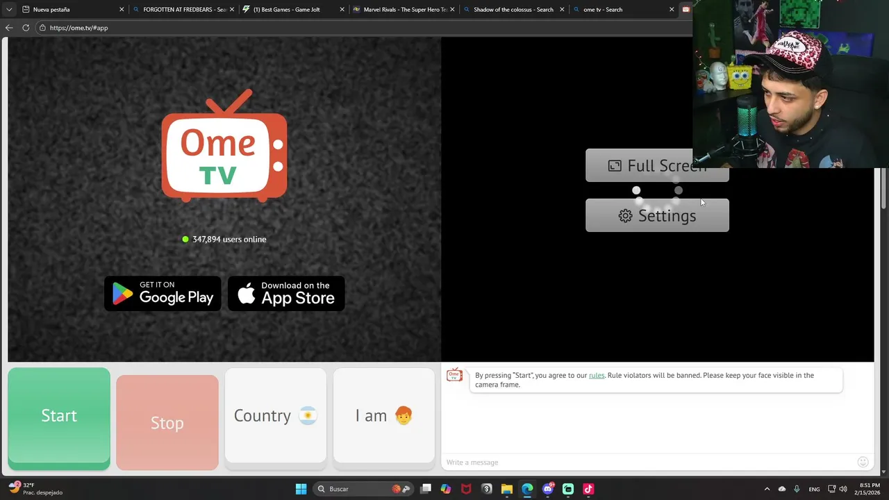This screenshot has width=889, height=500.
Task: Open Task View on the taskbar
Action: pos(426,489)
